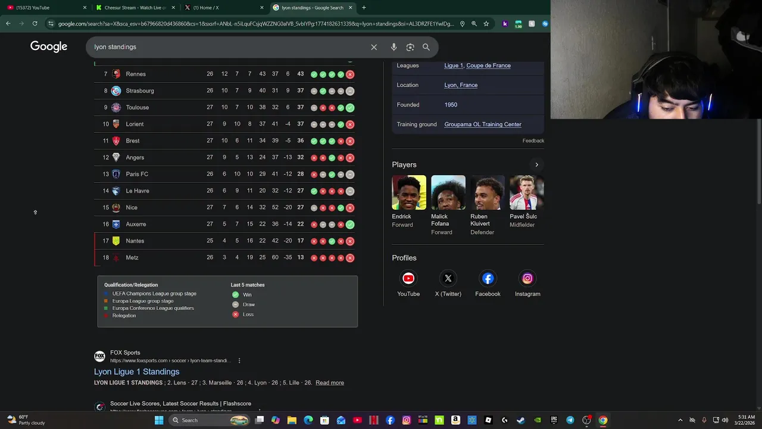
Task: Open Lyon Ligue 1 Standings result
Action: (x=136, y=372)
